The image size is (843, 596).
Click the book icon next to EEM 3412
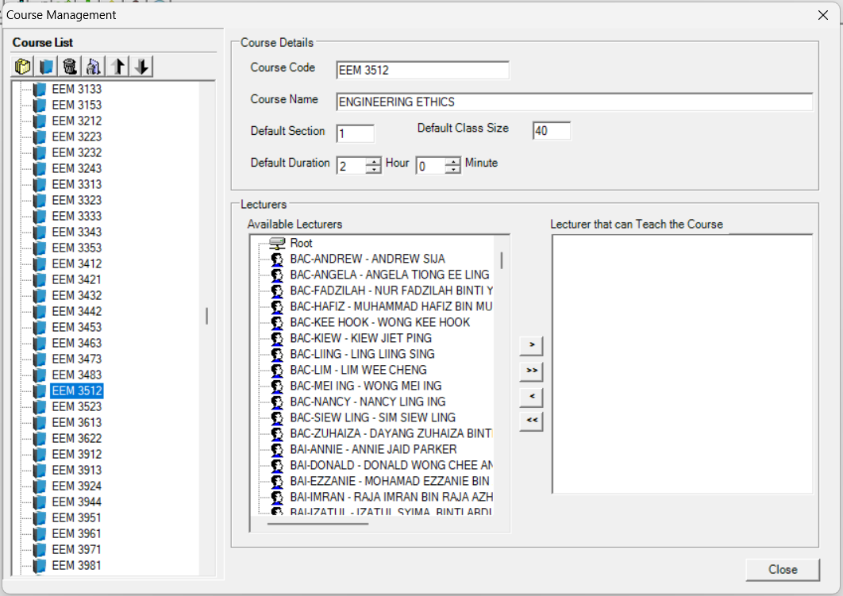click(x=39, y=263)
